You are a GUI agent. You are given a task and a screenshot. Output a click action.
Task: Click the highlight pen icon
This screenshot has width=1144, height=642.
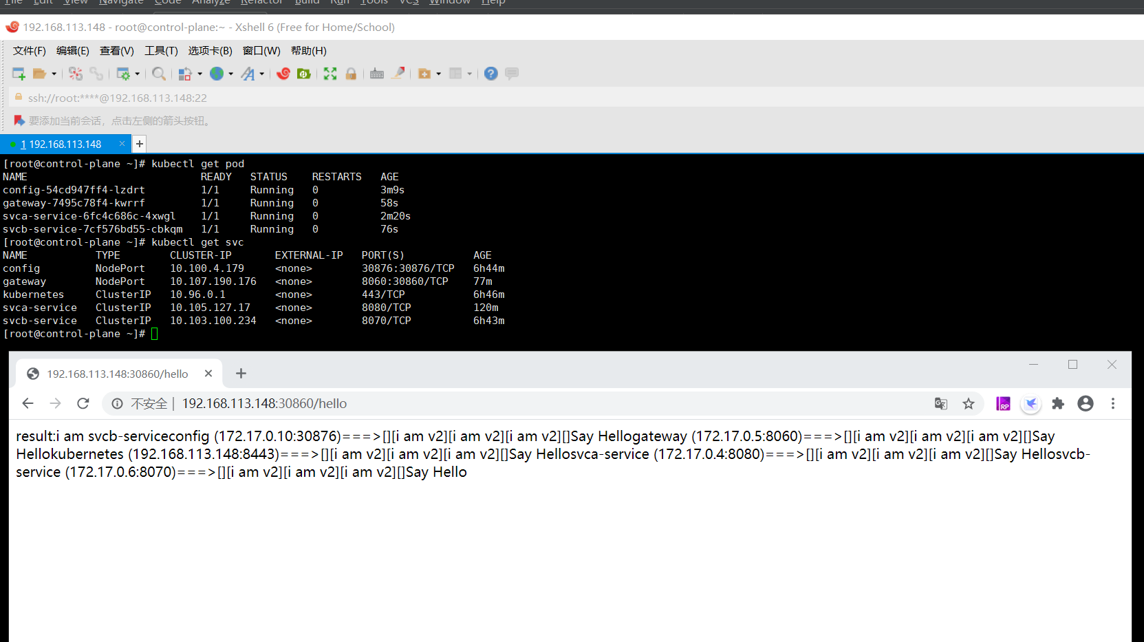point(398,74)
